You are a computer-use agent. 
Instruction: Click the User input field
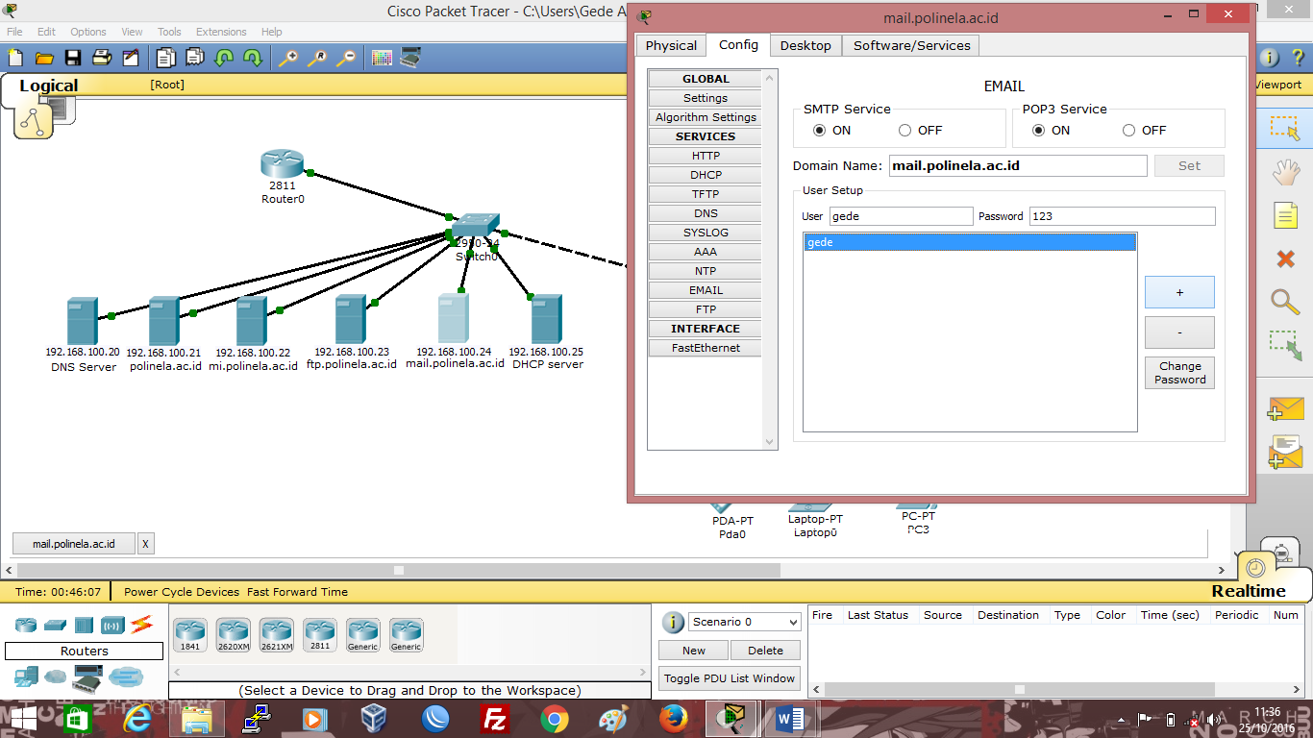coord(902,216)
